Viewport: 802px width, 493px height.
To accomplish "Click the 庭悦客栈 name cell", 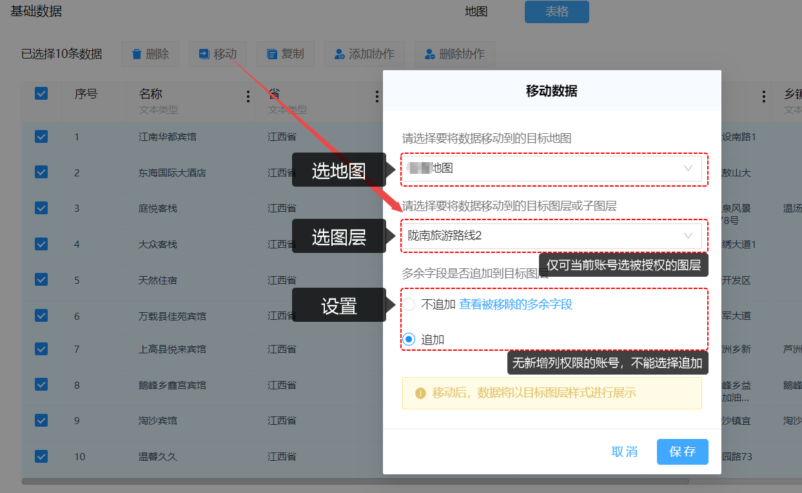I will point(158,208).
